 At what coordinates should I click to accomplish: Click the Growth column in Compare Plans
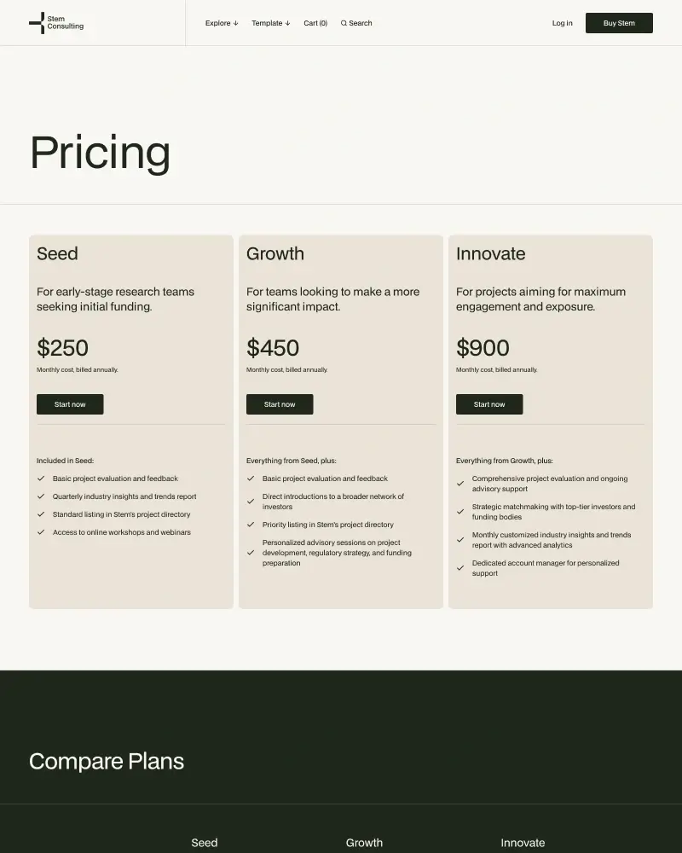364,843
